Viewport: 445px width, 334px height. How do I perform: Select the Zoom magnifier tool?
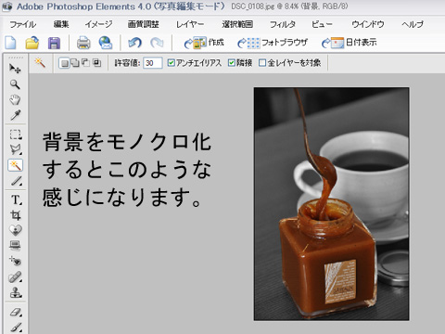click(x=15, y=84)
